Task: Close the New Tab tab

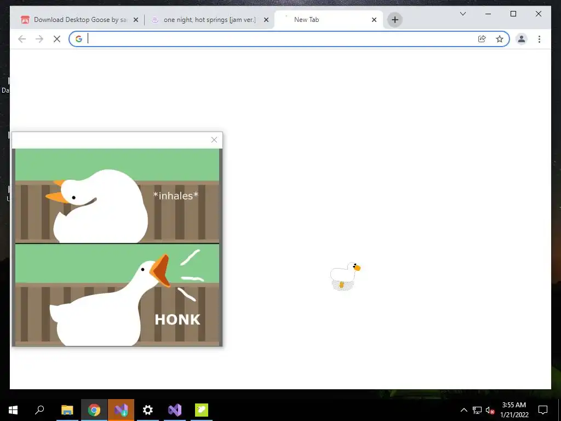Action: click(374, 20)
